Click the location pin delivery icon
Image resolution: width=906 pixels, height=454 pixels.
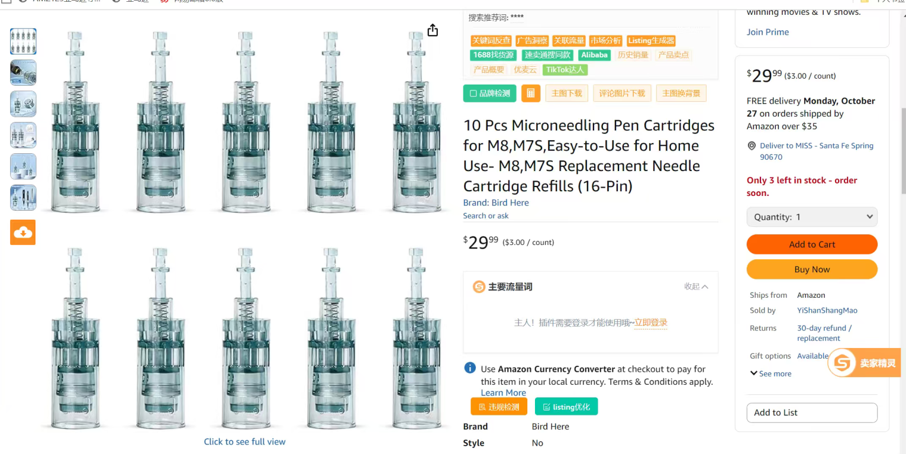pos(752,146)
